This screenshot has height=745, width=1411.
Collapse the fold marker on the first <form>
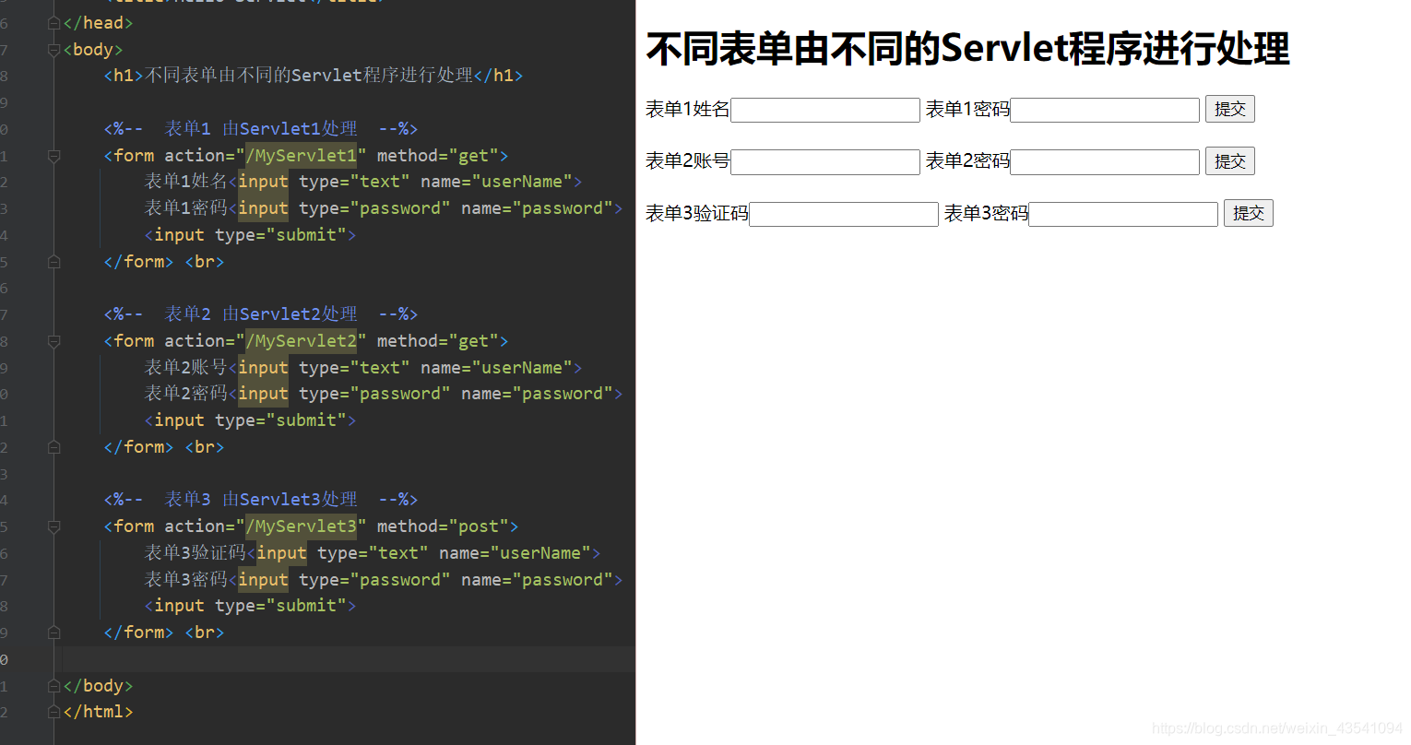53,156
